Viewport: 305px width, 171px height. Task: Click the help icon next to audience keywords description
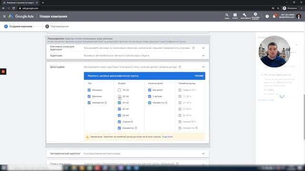193,48
